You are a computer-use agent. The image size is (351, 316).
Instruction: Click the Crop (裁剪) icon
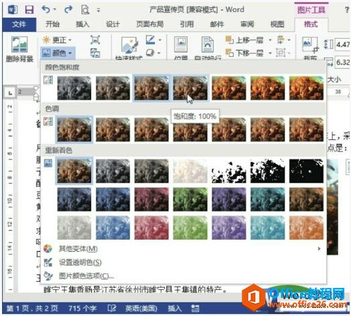[x=310, y=44]
